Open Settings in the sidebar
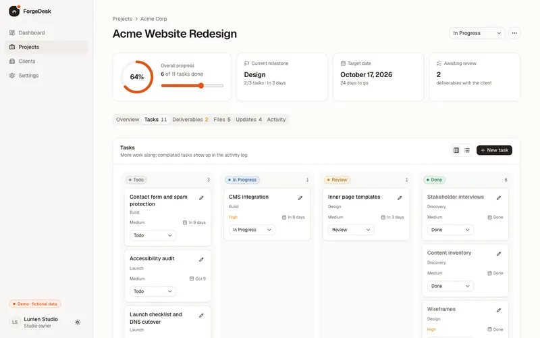This screenshot has width=540, height=338. point(46,76)
